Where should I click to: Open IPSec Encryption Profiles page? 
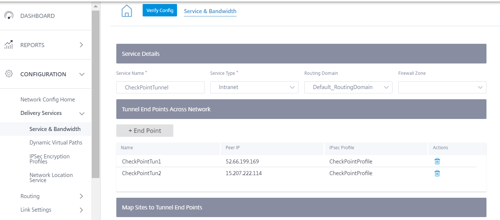click(50, 159)
